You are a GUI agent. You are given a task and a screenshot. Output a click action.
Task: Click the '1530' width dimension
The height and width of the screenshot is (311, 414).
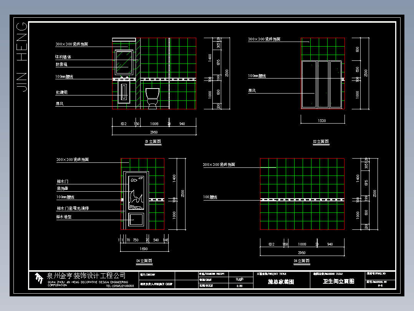tap(322, 121)
